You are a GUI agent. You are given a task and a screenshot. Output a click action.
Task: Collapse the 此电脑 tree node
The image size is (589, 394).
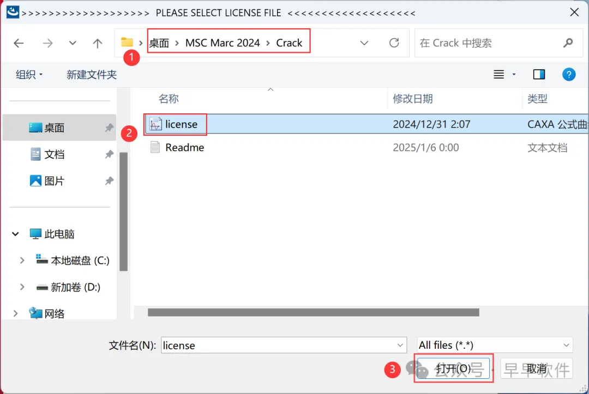click(x=15, y=234)
